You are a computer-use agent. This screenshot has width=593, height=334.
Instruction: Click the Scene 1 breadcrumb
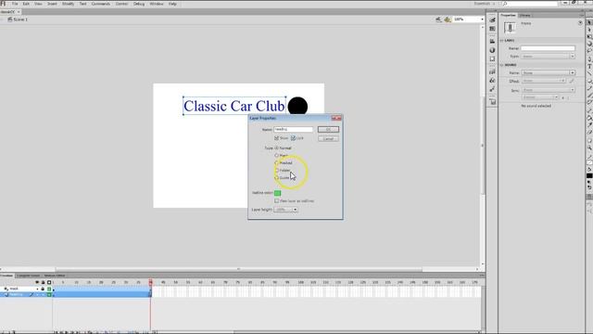18,19
